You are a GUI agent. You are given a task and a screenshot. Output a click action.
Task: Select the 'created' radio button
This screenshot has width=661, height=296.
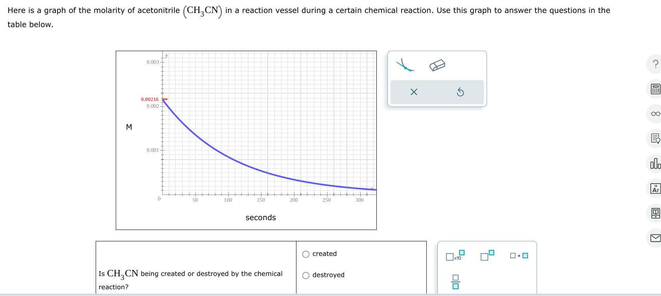pyautogui.click(x=306, y=254)
